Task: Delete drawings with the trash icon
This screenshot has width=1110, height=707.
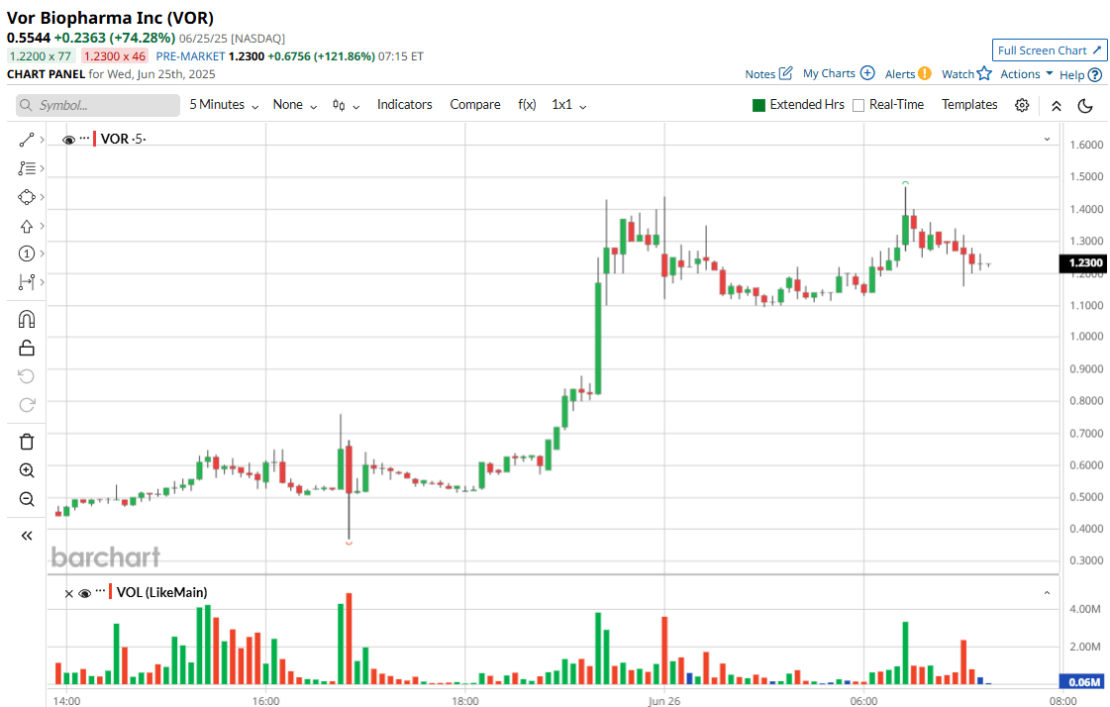Action: coord(26,442)
